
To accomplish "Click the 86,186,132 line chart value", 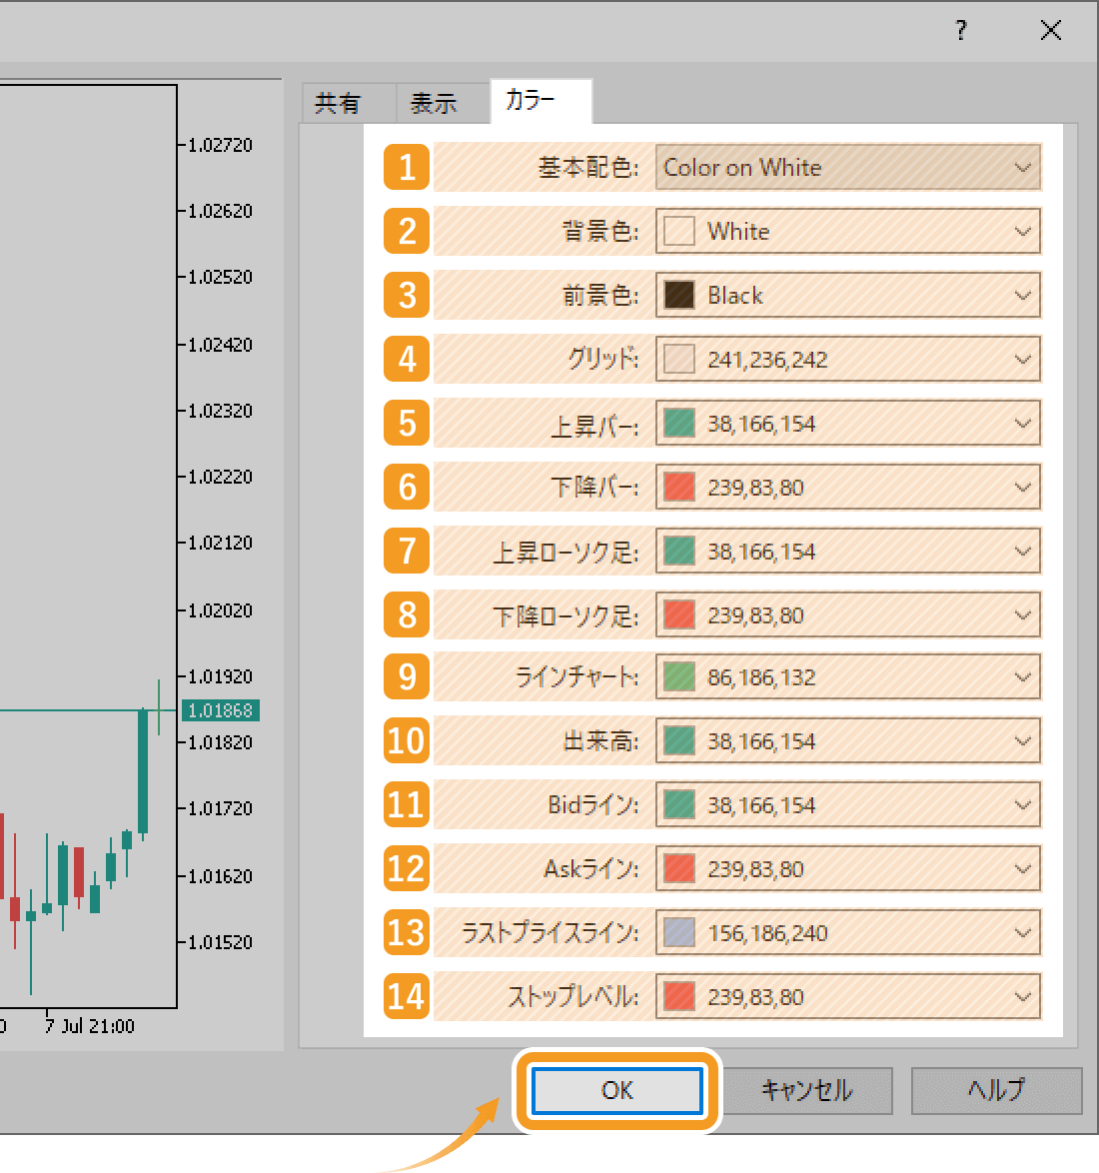I will click(x=761, y=677).
